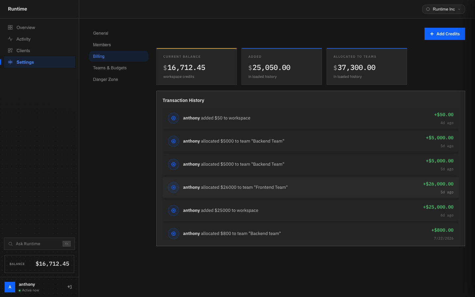The image size is (475, 297).
Task: Click the circle-plus icon for $50 transaction
Action: point(174,118)
